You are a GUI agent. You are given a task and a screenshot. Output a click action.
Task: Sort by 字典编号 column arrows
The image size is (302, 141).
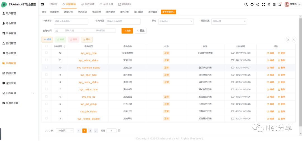click(64, 46)
